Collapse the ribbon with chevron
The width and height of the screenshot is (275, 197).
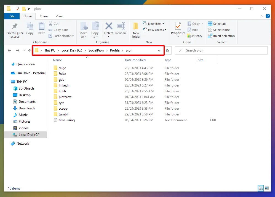pos(262,16)
